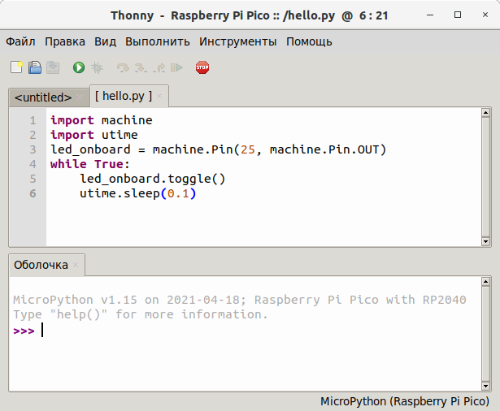Stop the backend with red STOP icon
500x411 pixels.
(202, 67)
